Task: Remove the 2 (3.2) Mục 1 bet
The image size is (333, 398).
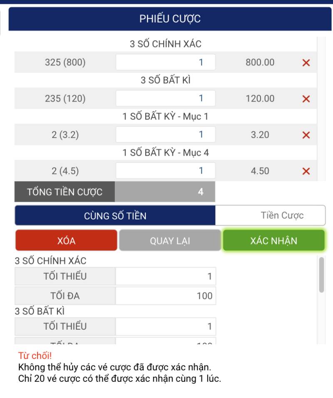Action: 306,135
